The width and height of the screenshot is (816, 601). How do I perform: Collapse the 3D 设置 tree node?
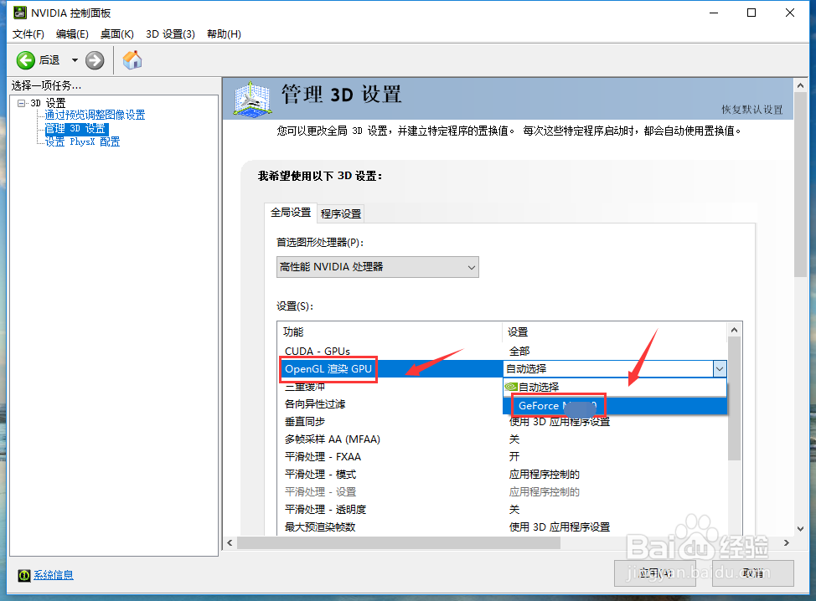click(21, 103)
